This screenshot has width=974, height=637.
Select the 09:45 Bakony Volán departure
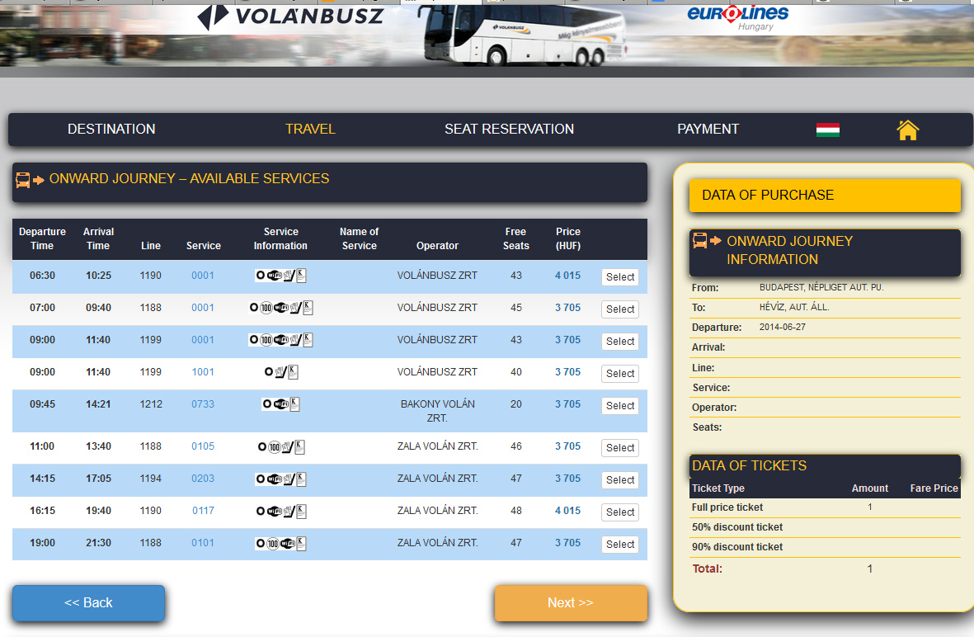[x=620, y=406]
